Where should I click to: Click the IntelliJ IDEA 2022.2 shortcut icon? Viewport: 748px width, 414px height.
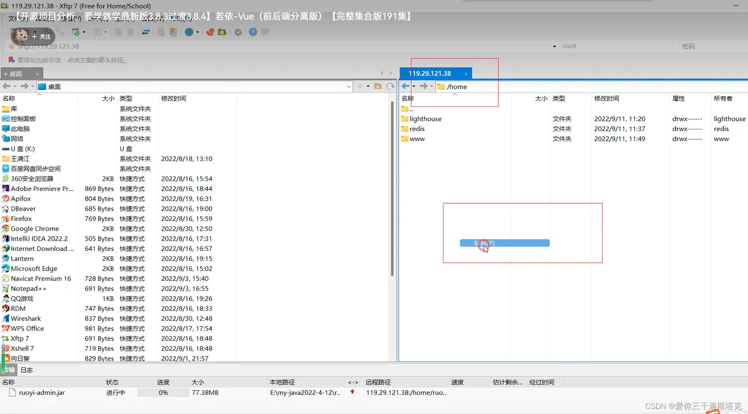click(x=6, y=239)
